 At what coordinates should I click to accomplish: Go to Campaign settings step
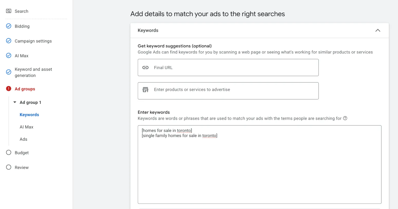coord(33,41)
